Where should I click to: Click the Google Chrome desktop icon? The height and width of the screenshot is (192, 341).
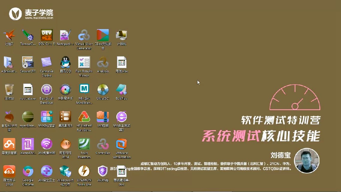(28, 172)
